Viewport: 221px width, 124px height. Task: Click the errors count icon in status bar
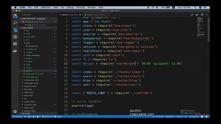point(29,116)
